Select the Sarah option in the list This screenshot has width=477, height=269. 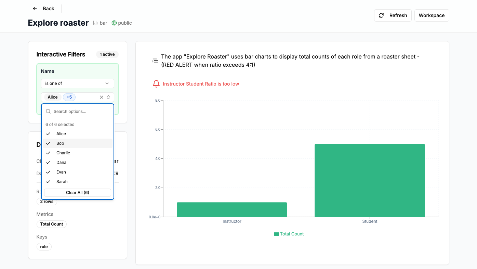(x=62, y=181)
